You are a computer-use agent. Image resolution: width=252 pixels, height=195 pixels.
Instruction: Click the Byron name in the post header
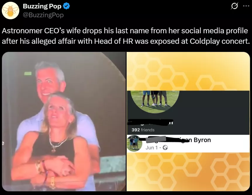[x=202, y=140]
